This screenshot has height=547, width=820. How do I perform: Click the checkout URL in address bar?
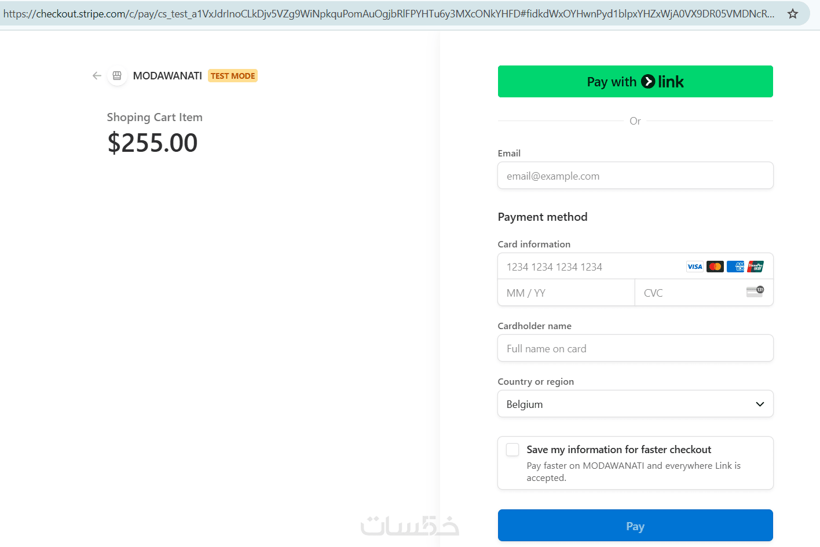[388, 14]
